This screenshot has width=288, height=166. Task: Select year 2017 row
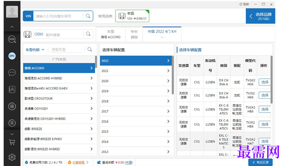(x=136, y=111)
